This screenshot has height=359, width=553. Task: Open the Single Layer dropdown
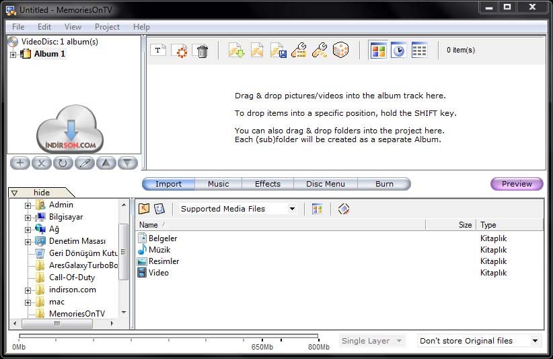399,341
